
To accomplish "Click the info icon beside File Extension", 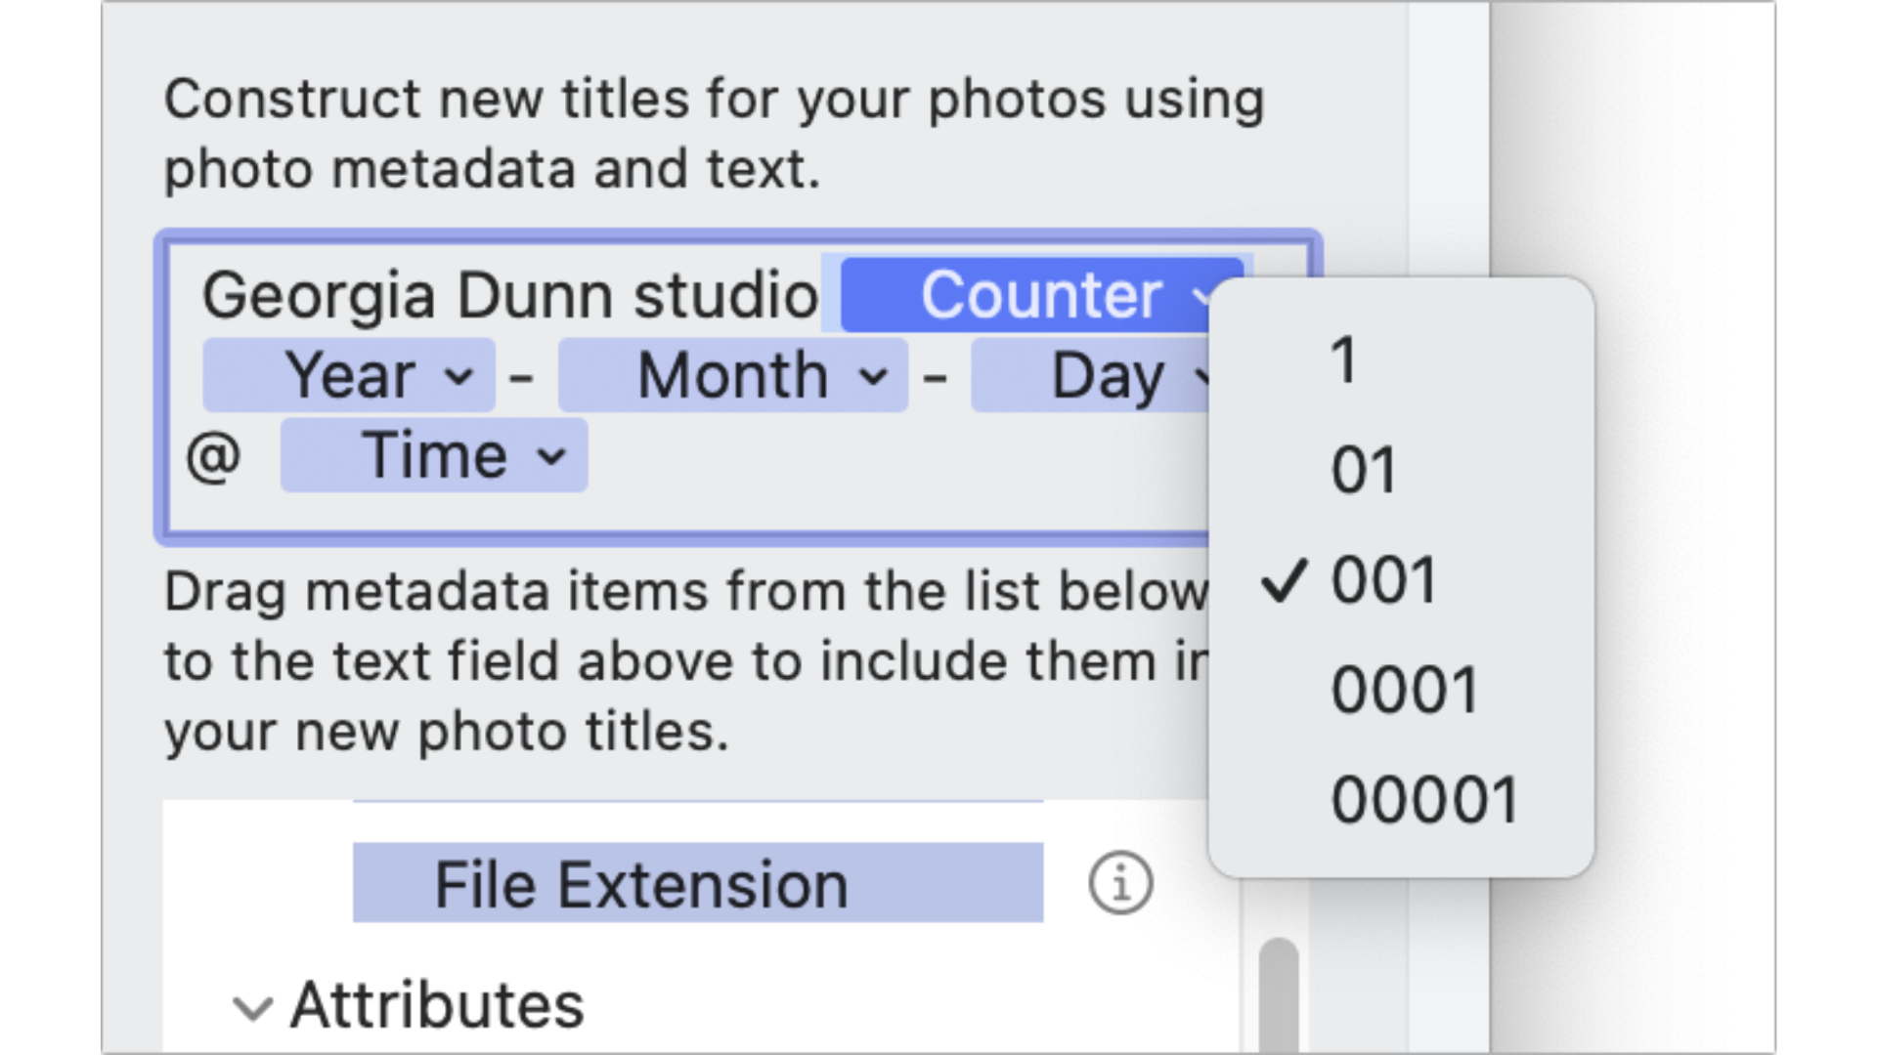I will tap(1120, 884).
